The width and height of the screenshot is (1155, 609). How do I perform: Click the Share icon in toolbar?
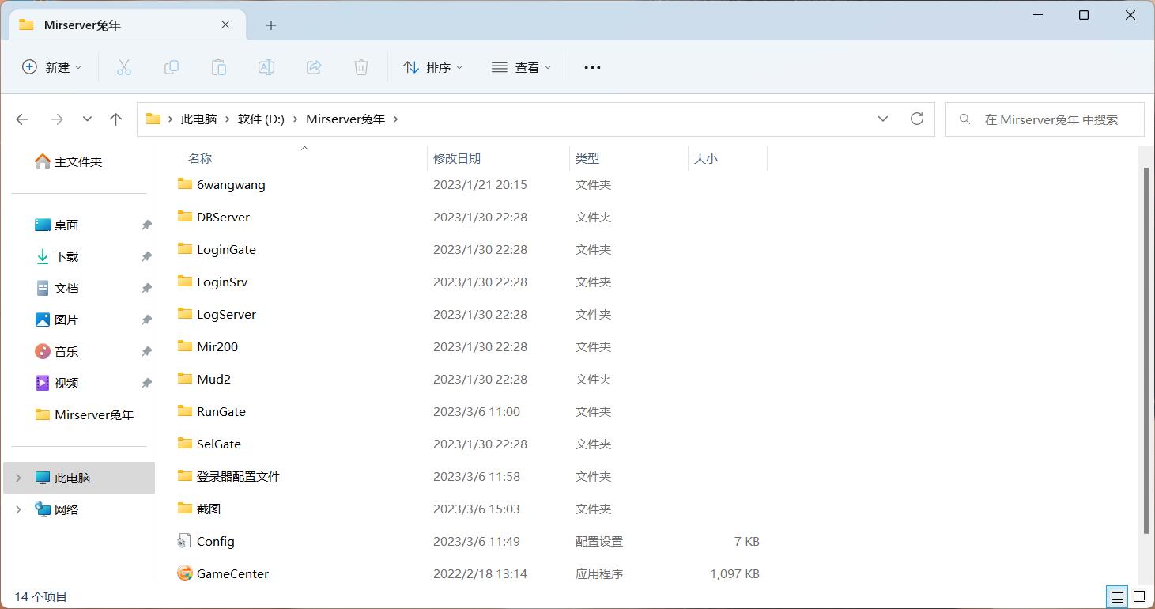[314, 67]
